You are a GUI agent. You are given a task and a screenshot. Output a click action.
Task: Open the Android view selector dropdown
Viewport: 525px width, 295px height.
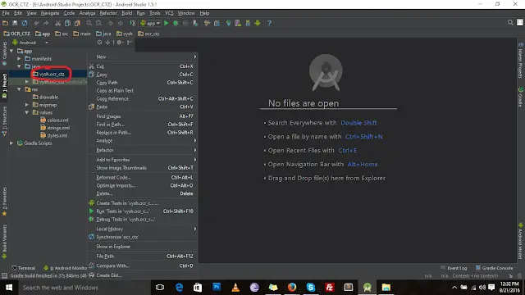[x=30, y=43]
